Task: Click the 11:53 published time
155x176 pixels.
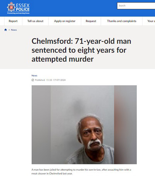Action: click(x=49, y=80)
